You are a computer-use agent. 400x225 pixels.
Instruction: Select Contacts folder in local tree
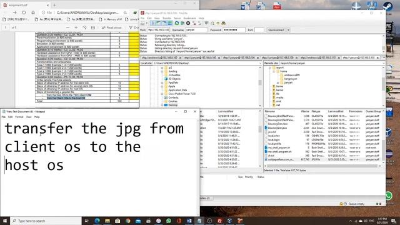[x=173, y=97]
